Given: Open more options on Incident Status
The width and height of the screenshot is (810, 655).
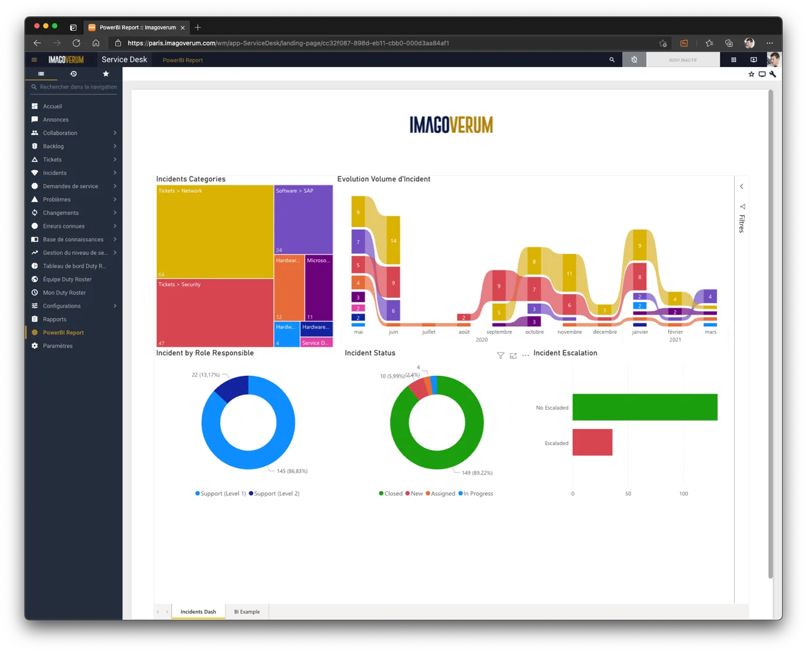Looking at the screenshot, I should tap(526, 355).
